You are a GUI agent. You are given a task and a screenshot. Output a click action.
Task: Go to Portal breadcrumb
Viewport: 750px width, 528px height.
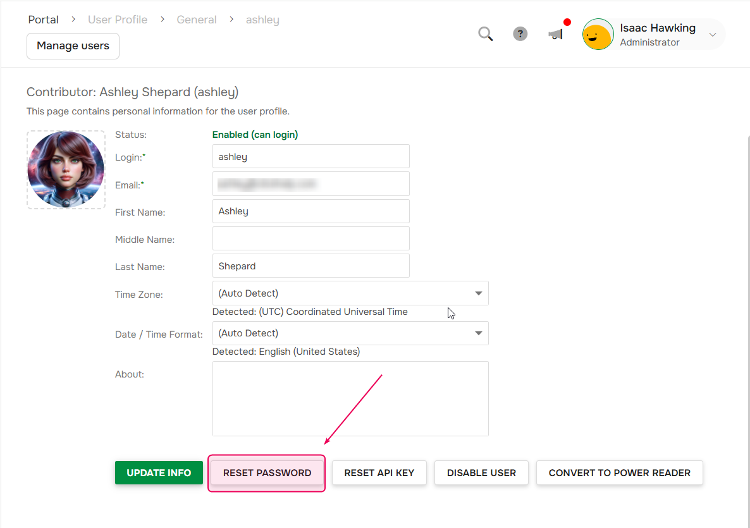44,20
